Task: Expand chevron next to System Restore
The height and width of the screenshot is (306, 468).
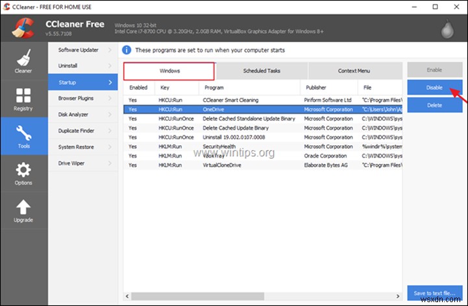Action: tap(110, 147)
